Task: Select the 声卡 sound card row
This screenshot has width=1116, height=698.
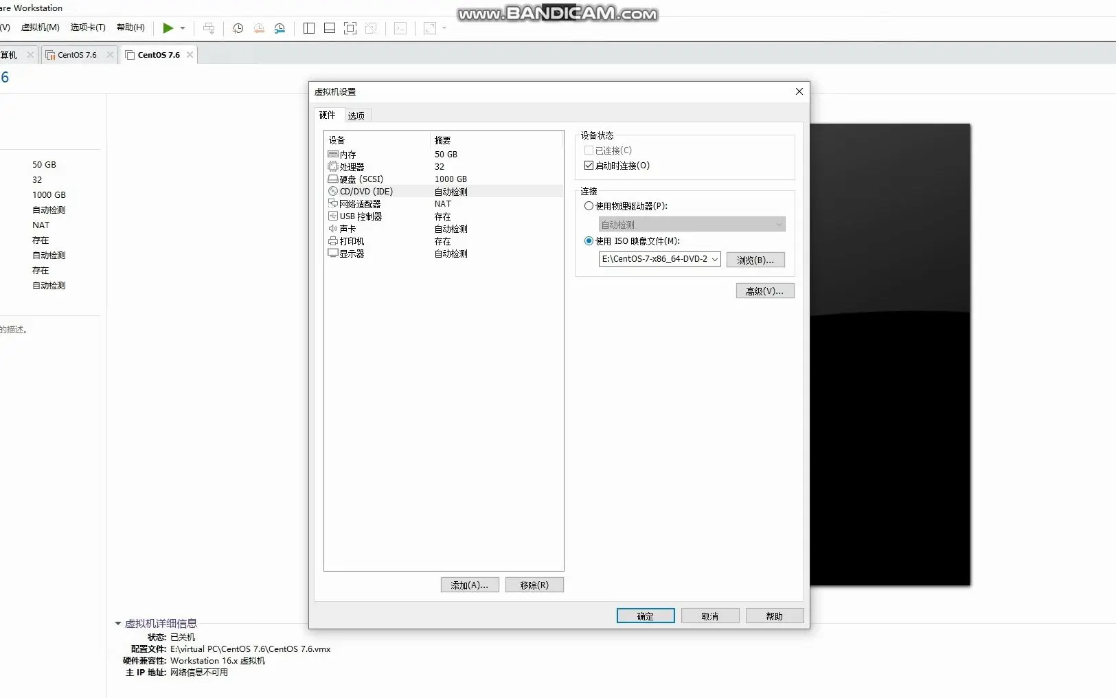Action: click(x=444, y=229)
